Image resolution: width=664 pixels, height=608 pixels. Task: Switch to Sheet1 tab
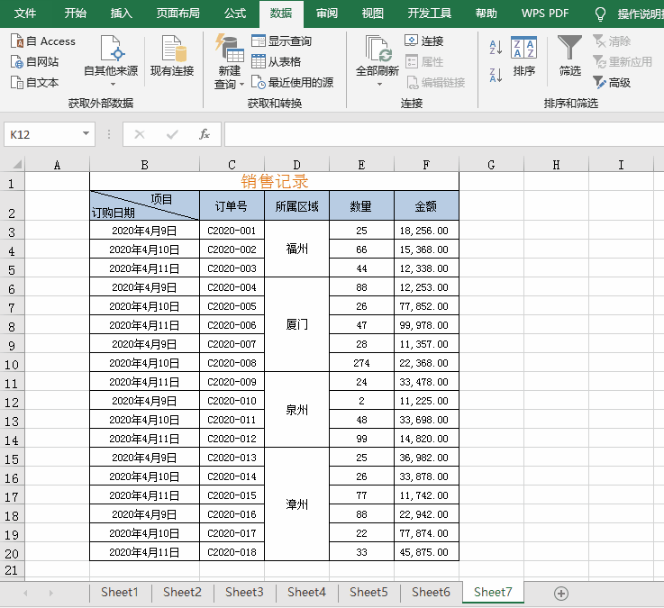[120, 592]
